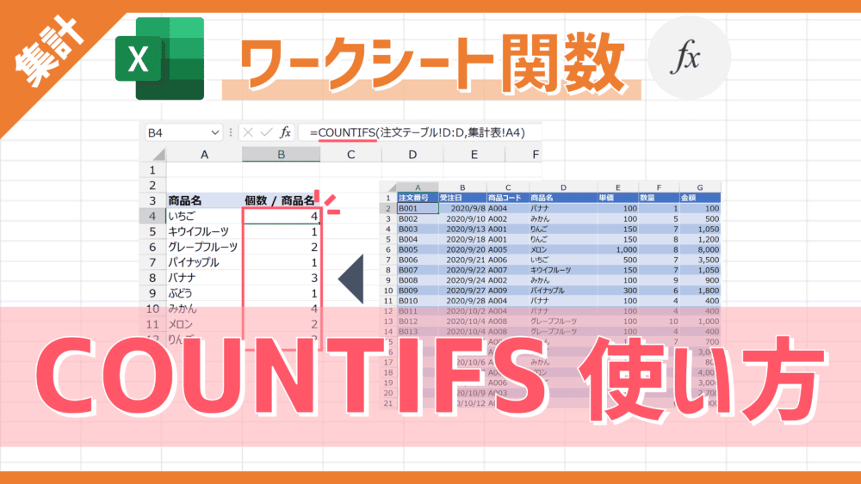Click the date cell 2020/9/21
Viewport: 861px width, 484px height.
click(x=462, y=260)
